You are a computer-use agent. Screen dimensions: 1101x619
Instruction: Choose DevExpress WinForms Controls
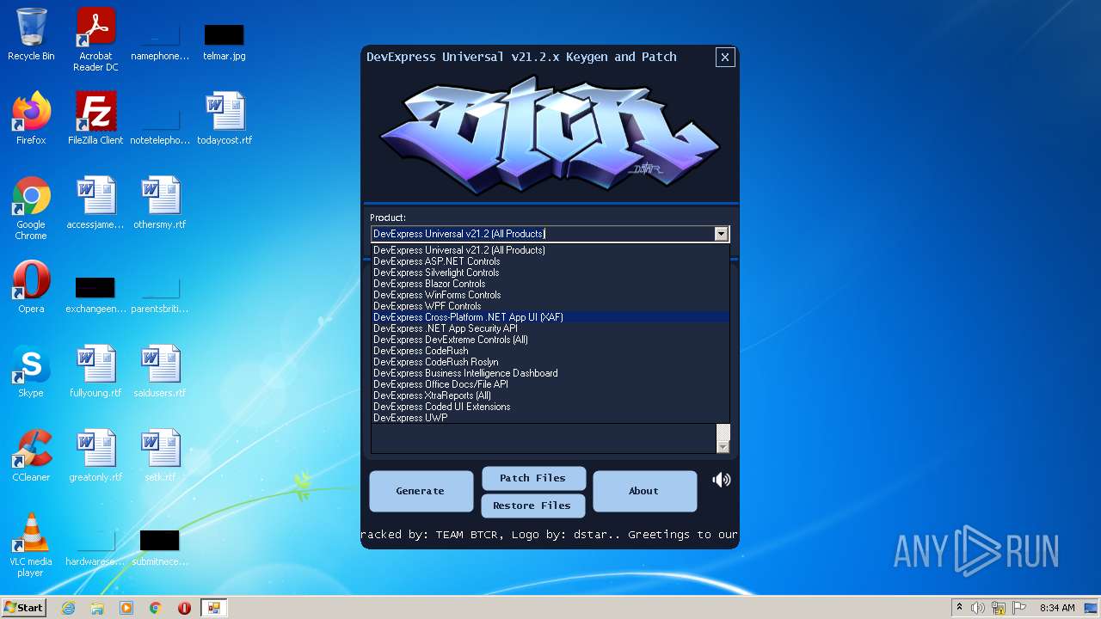tap(550, 295)
